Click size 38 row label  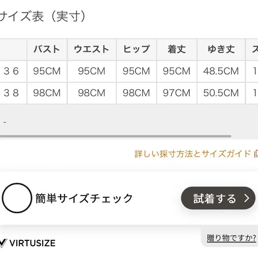[11, 93]
